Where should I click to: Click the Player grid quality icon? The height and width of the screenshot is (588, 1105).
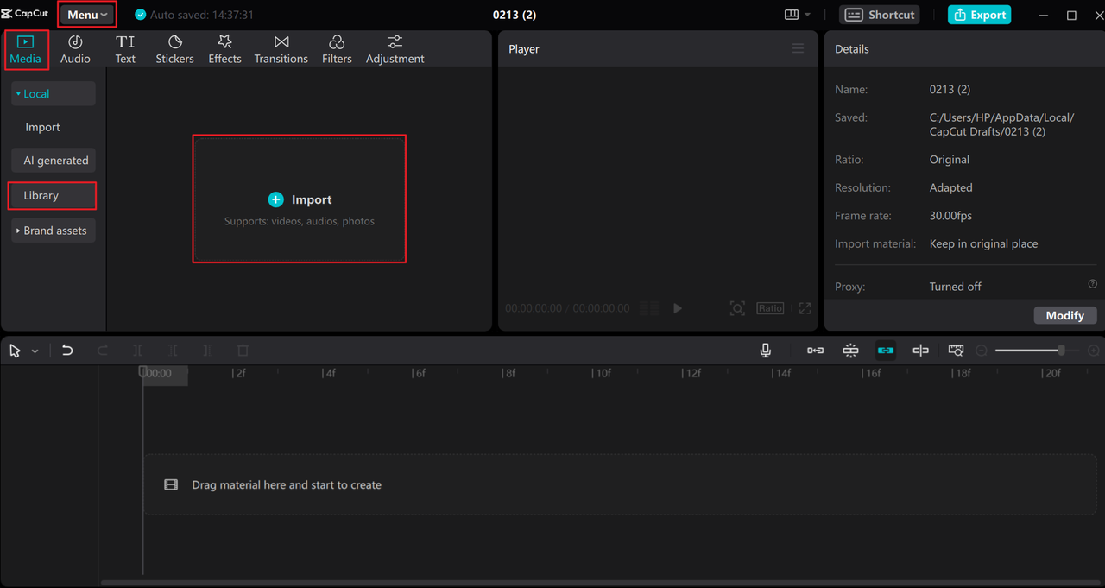point(650,308)
